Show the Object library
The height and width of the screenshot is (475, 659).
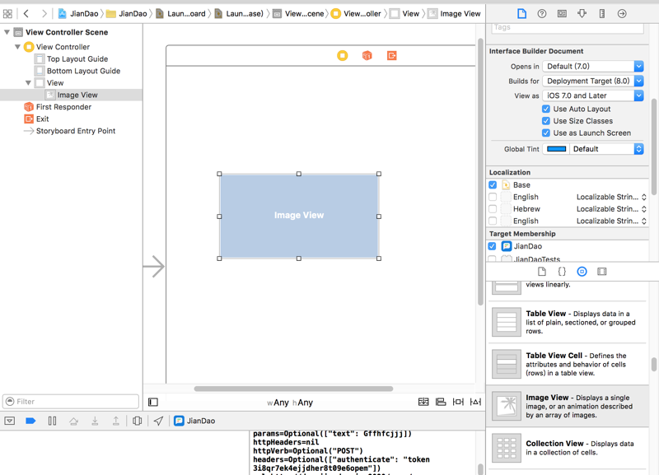click(x=582, y=272)
